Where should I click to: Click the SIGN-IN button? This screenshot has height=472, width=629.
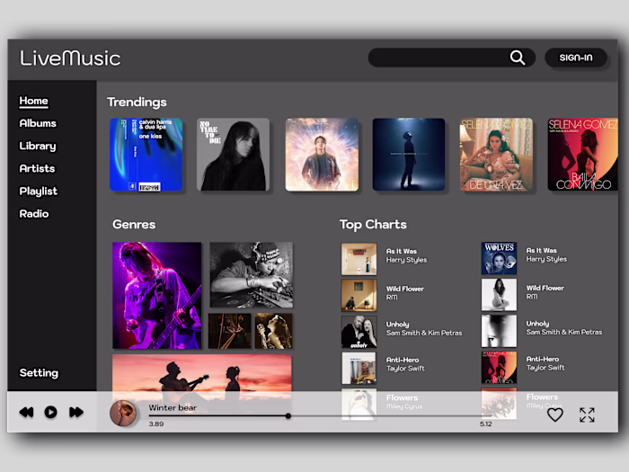pos(576,58)
